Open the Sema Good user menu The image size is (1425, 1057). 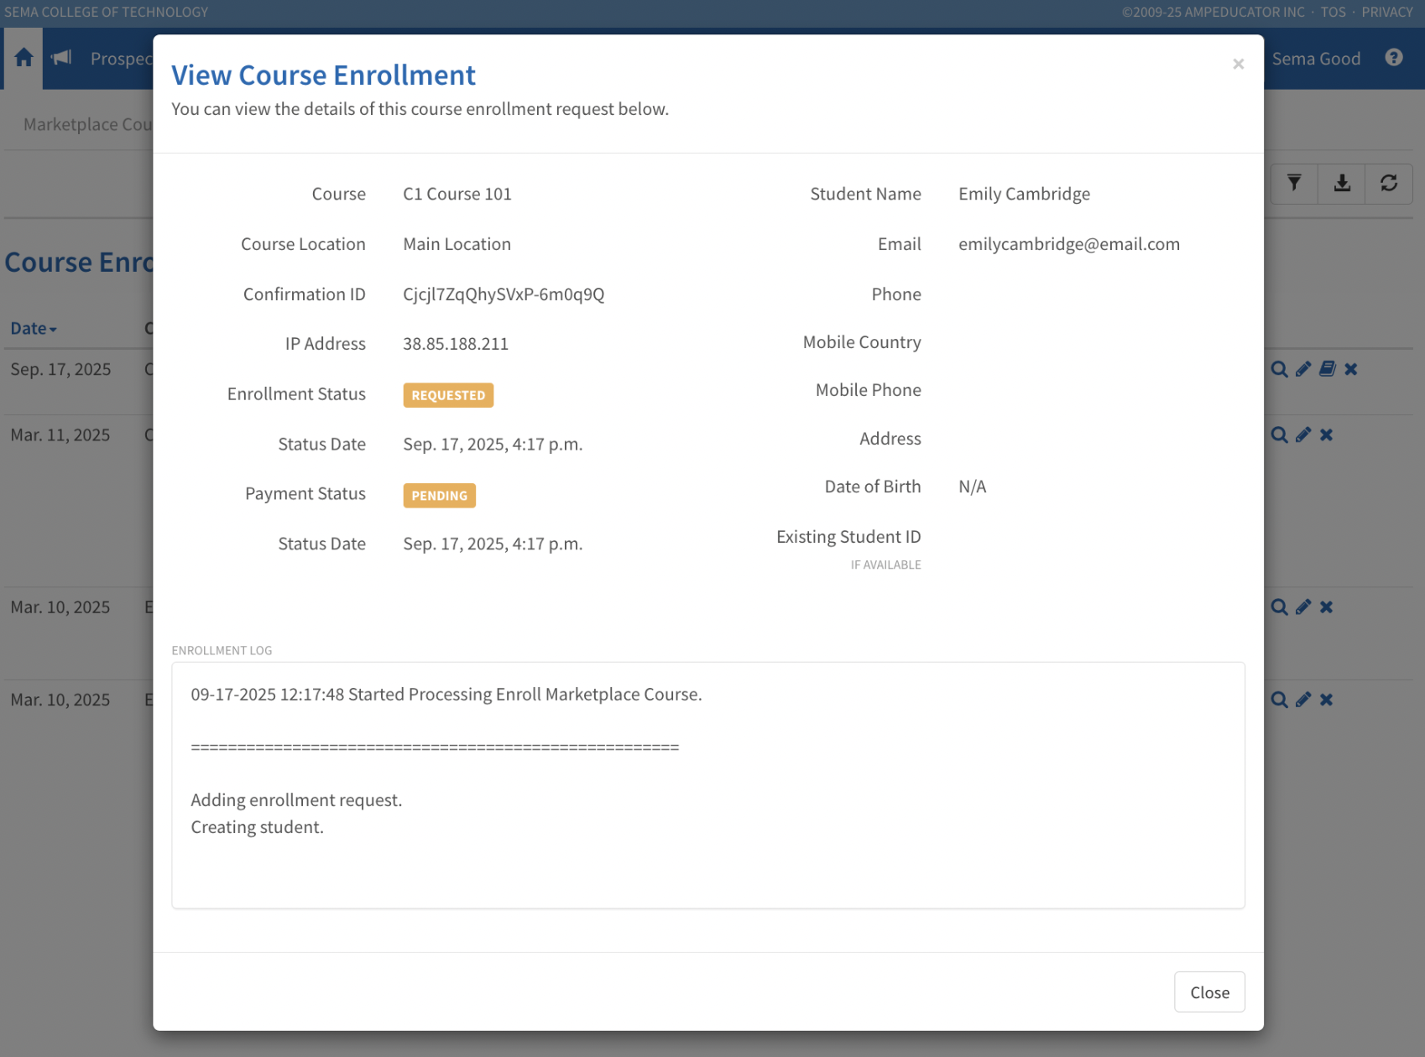click(1315, 59)
